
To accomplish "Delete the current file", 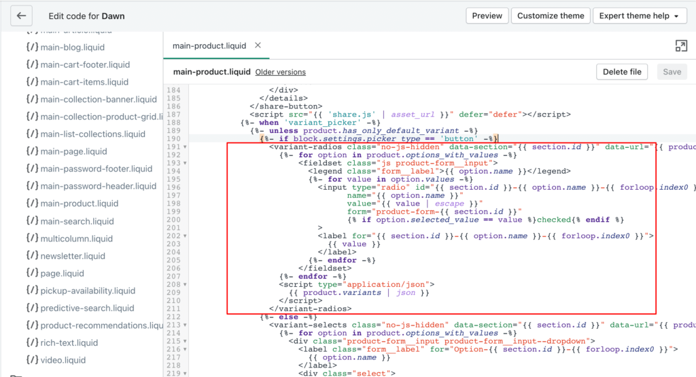I will [x=622, y=72].
